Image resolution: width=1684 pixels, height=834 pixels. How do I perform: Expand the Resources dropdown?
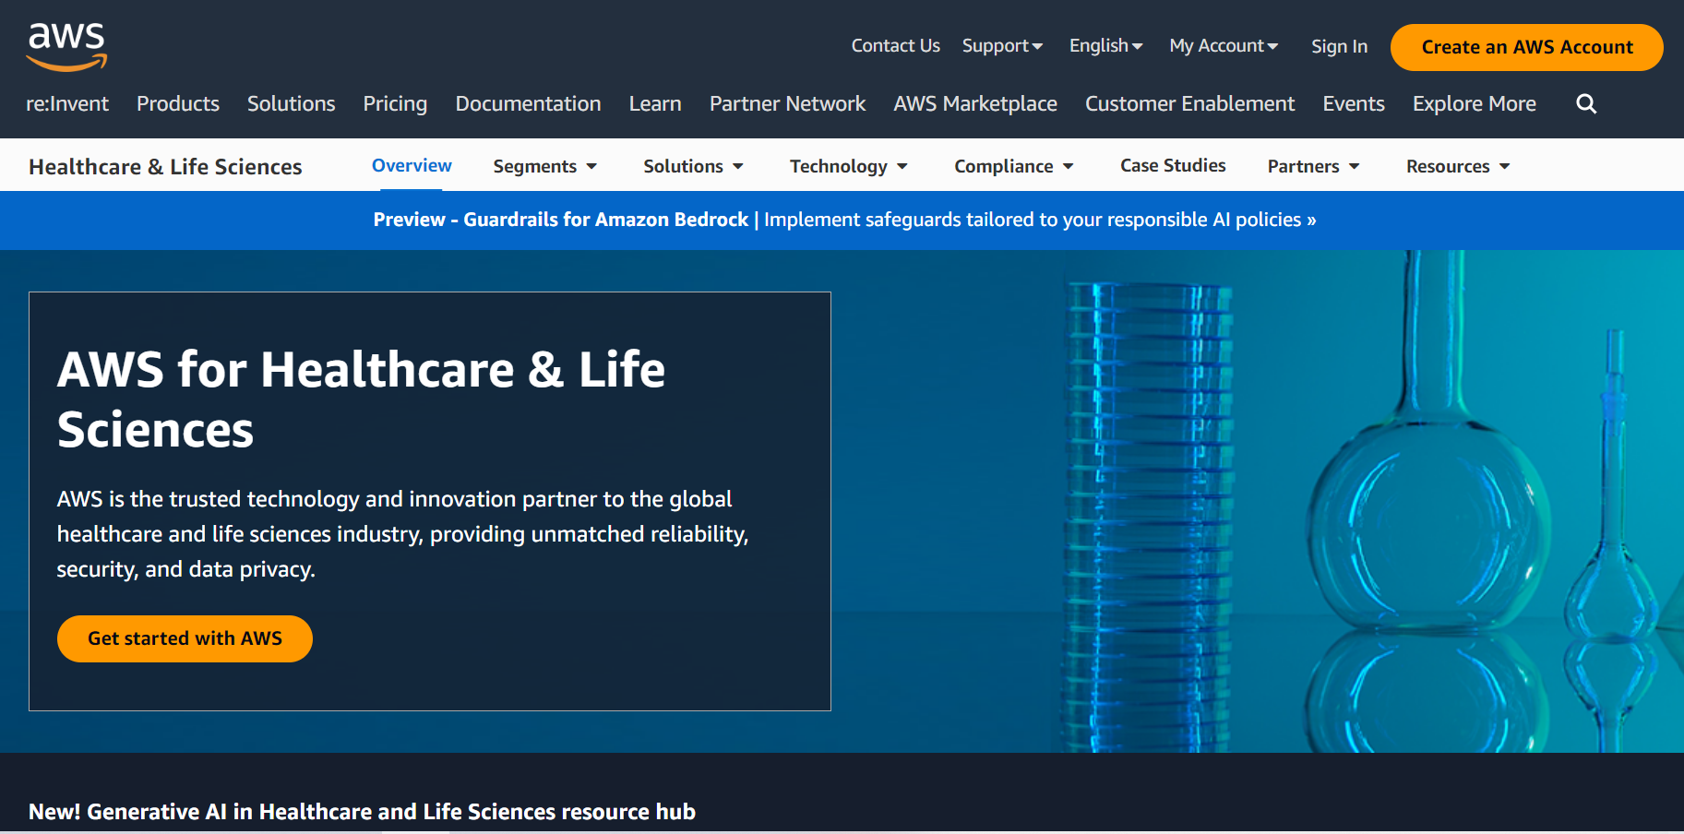(x=1457, y=167)
